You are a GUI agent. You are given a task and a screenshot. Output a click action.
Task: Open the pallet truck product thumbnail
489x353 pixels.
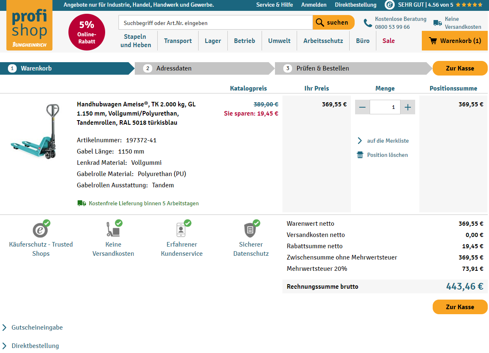35,131
